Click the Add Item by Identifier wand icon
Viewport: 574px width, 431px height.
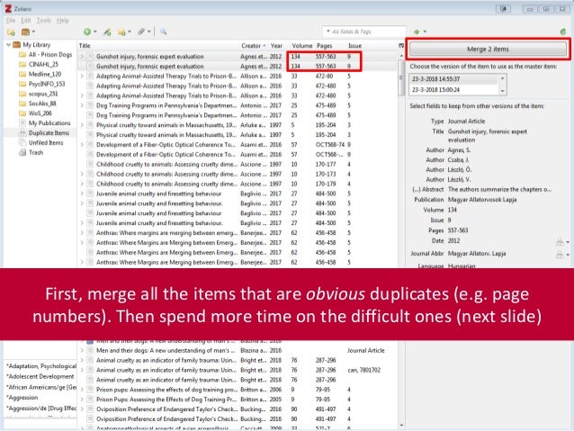pyautogui.click(x=107, y=32)
